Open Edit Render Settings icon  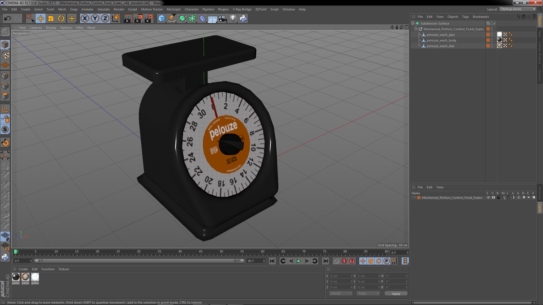149,19
